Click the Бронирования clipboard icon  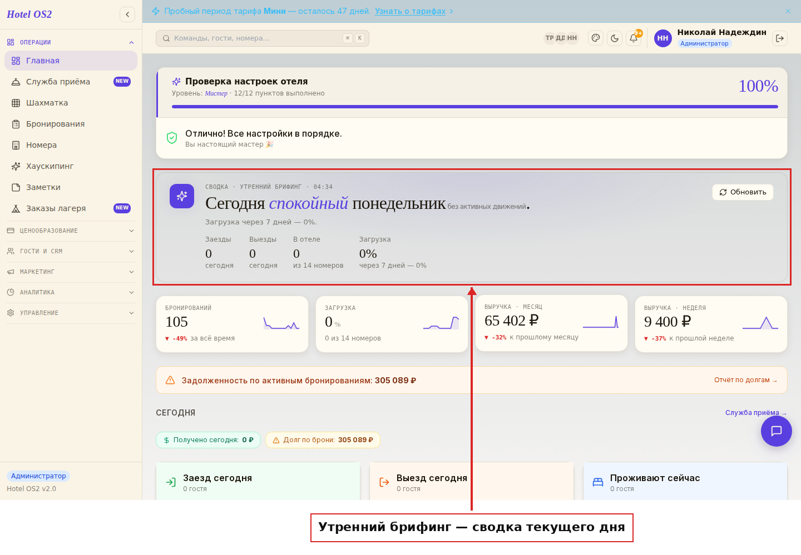(x=16, y=124)
